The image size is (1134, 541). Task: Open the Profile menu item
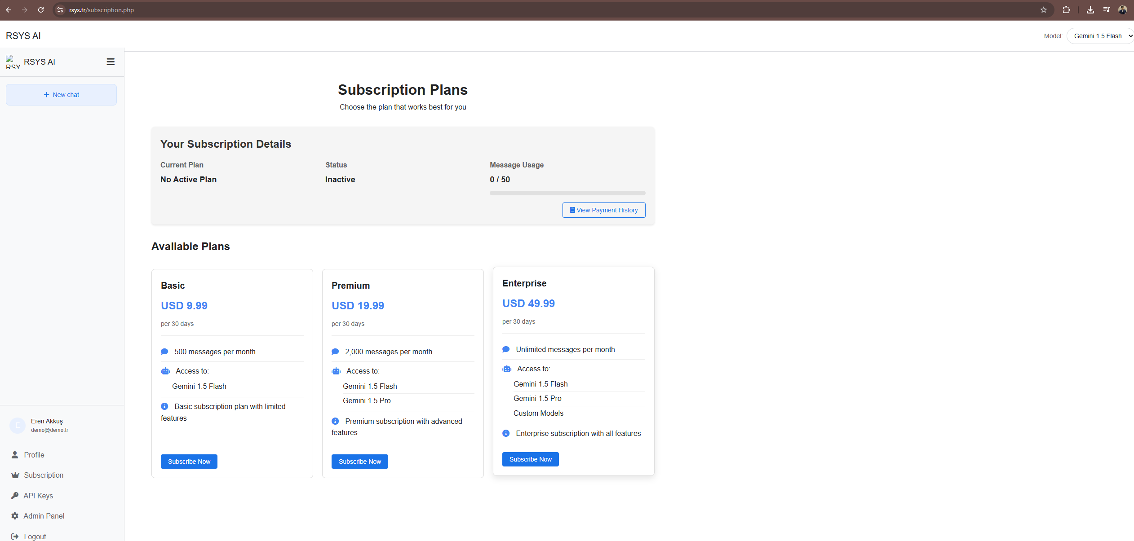click(34, 455)
